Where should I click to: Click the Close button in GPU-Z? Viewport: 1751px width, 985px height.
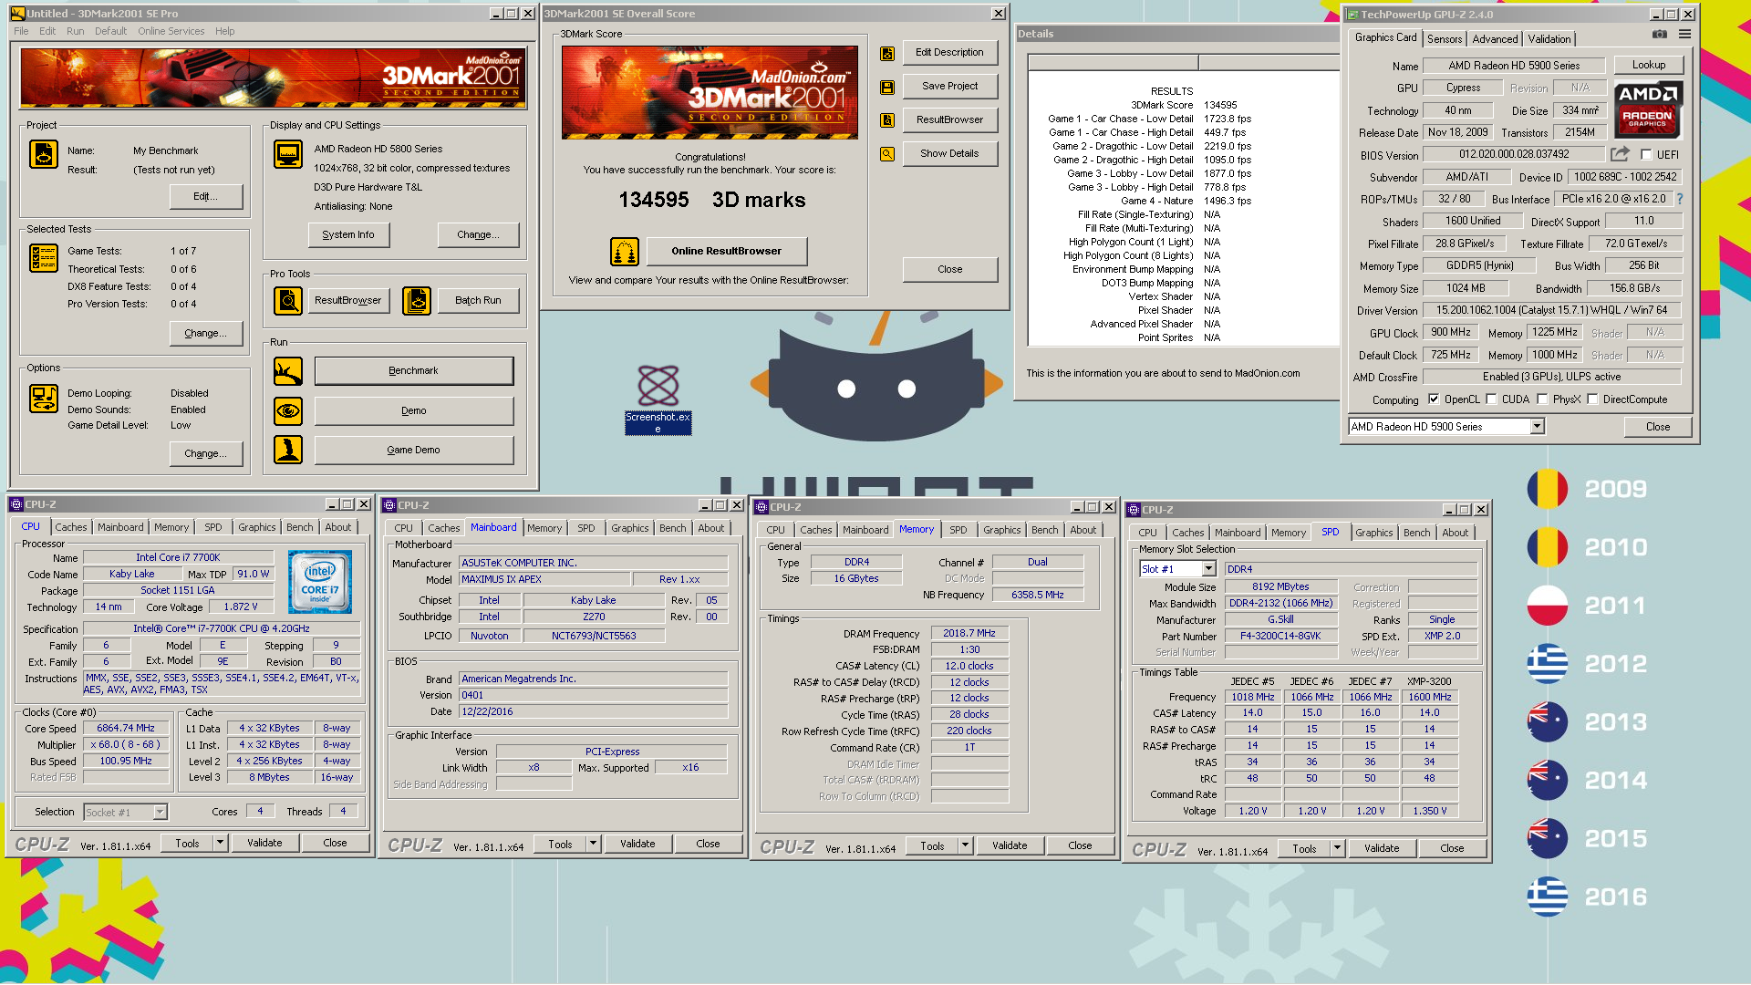pos(1658,427)
